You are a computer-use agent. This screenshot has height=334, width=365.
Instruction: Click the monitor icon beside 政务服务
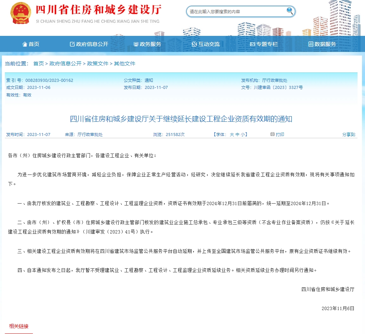(136, 44)
